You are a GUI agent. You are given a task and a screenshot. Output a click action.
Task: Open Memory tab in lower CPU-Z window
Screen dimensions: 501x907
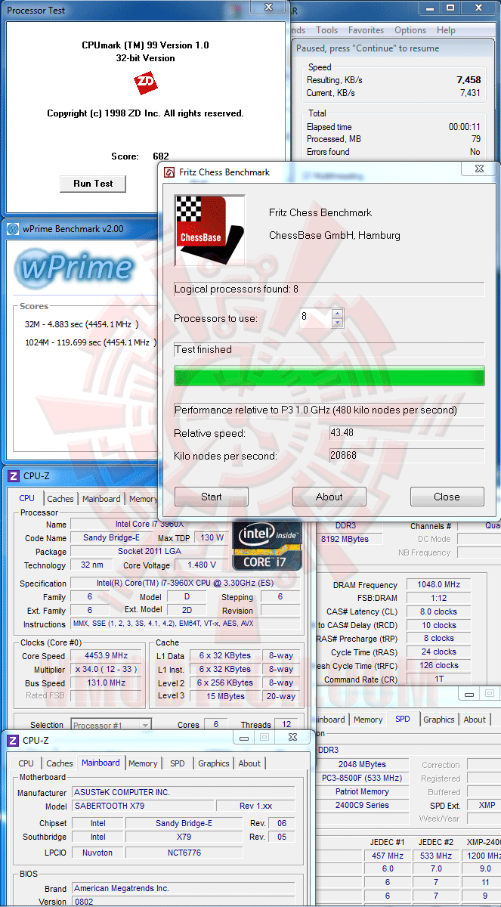pyautogui.click(x=143, y=763)
